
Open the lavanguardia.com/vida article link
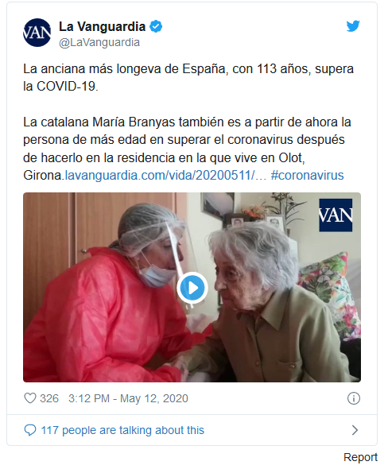point(165,175)
